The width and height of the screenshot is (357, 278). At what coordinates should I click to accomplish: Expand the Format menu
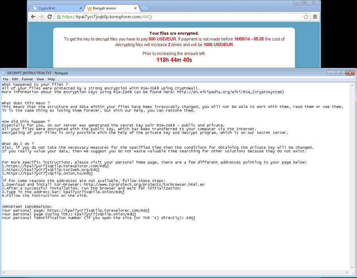tap(27, 79)
